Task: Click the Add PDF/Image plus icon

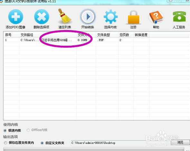Action: [x=15, y=17]
